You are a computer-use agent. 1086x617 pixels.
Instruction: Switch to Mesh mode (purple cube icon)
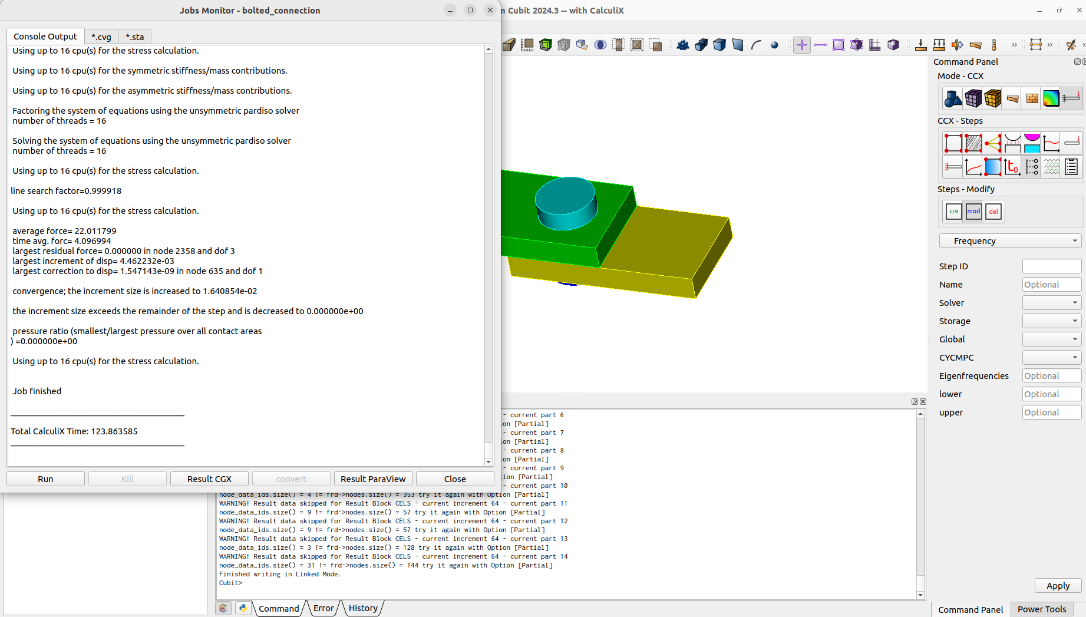pyautogui.click(x=973, y=98)
